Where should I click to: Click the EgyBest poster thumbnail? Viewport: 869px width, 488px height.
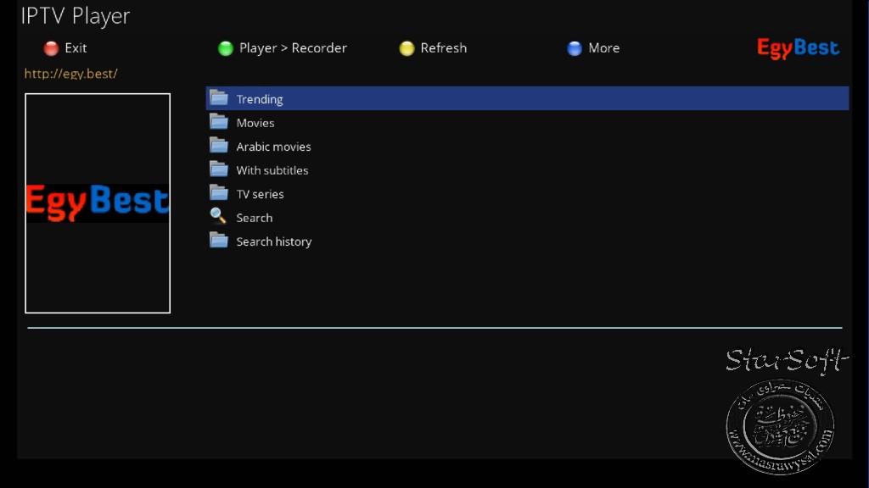tap(98, 203)
